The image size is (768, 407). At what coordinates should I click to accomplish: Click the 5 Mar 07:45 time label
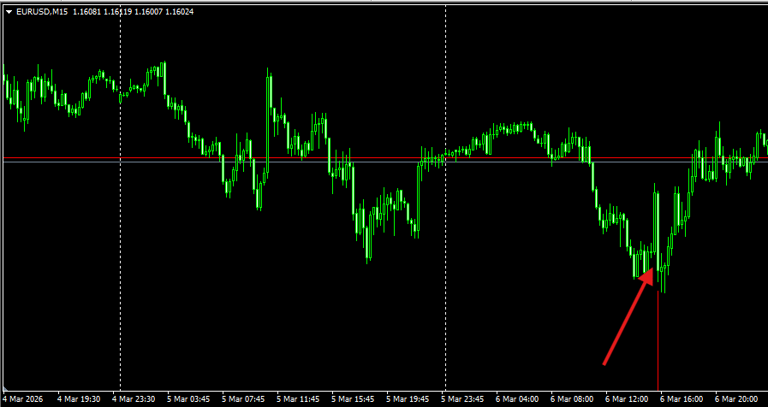243,399
